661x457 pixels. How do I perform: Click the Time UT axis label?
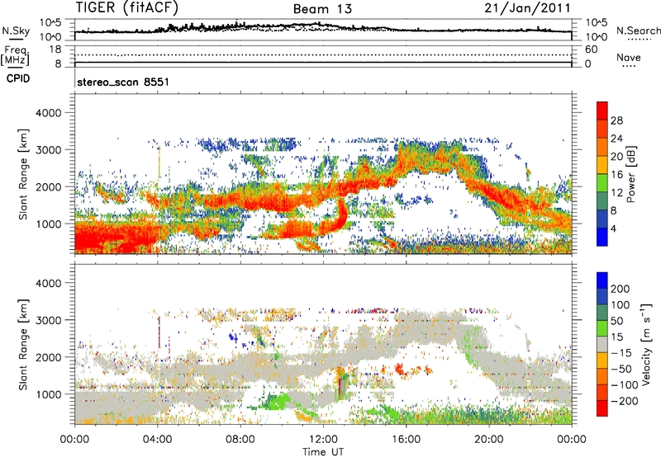coord(323,452)
